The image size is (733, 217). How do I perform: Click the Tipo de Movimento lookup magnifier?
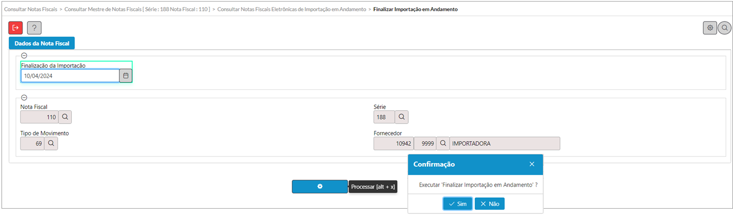[51, 143]
